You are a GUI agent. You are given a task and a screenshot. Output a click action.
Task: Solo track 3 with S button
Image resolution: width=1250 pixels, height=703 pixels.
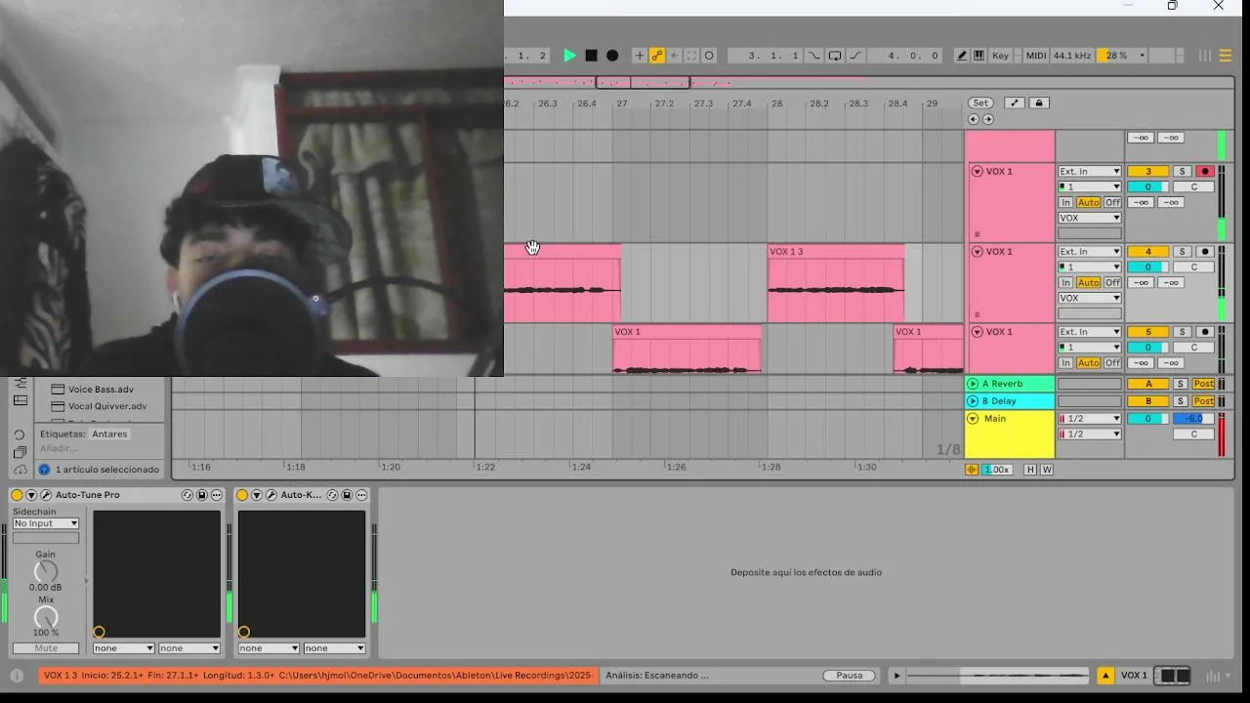tap(1182, 171)
